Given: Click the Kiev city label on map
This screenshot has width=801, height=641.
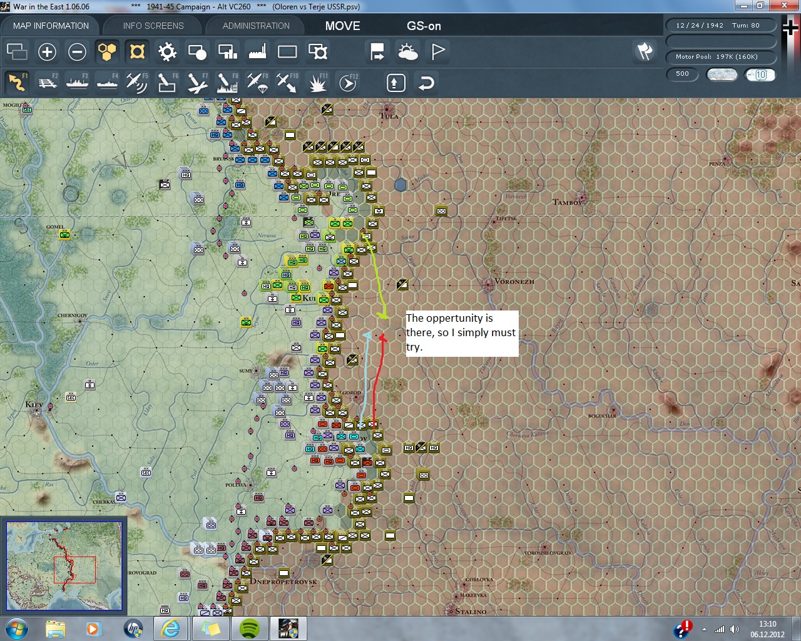Looking at the screenshot, I should click(x=34, y=404).
